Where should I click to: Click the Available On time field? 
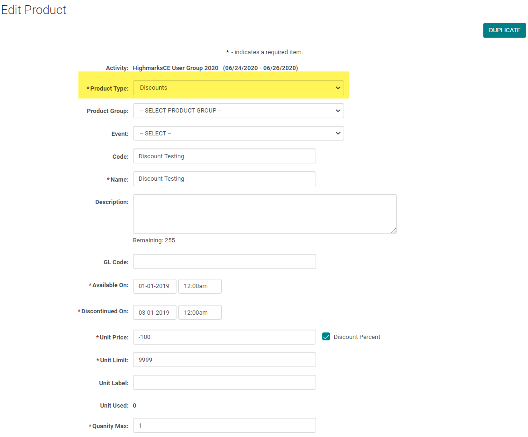tap(200, 286)
